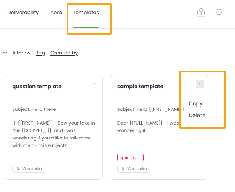Click sample template three-dot menu button

[200, 83]
